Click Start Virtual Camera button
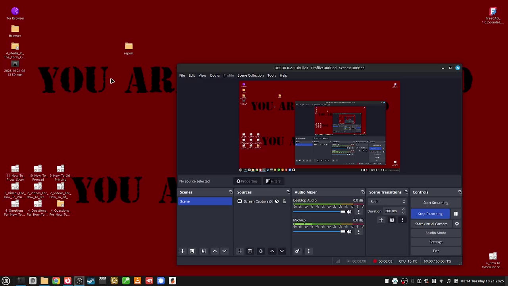The image size is (508, 286). click(431, 224)
